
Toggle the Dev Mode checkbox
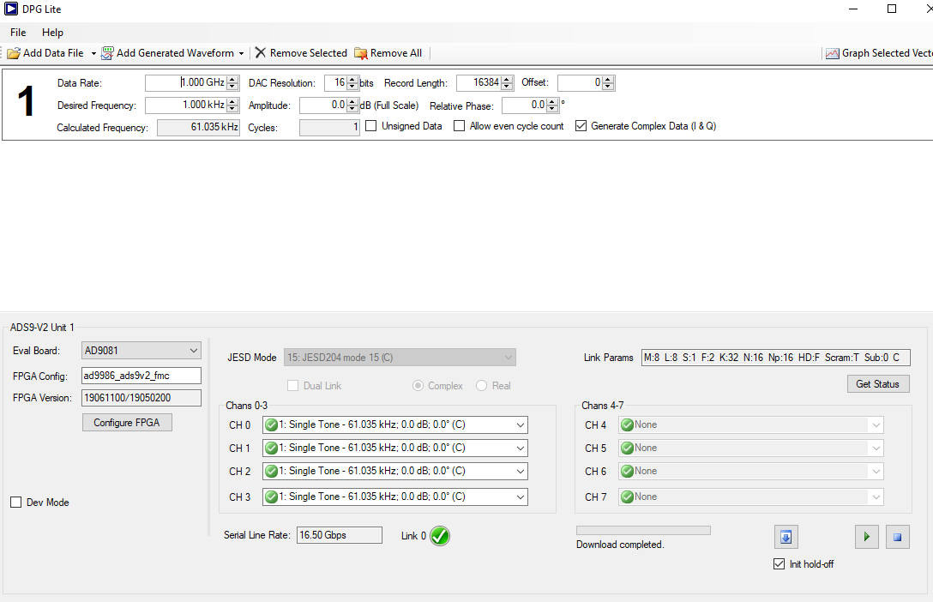click(x=16, y=502)
